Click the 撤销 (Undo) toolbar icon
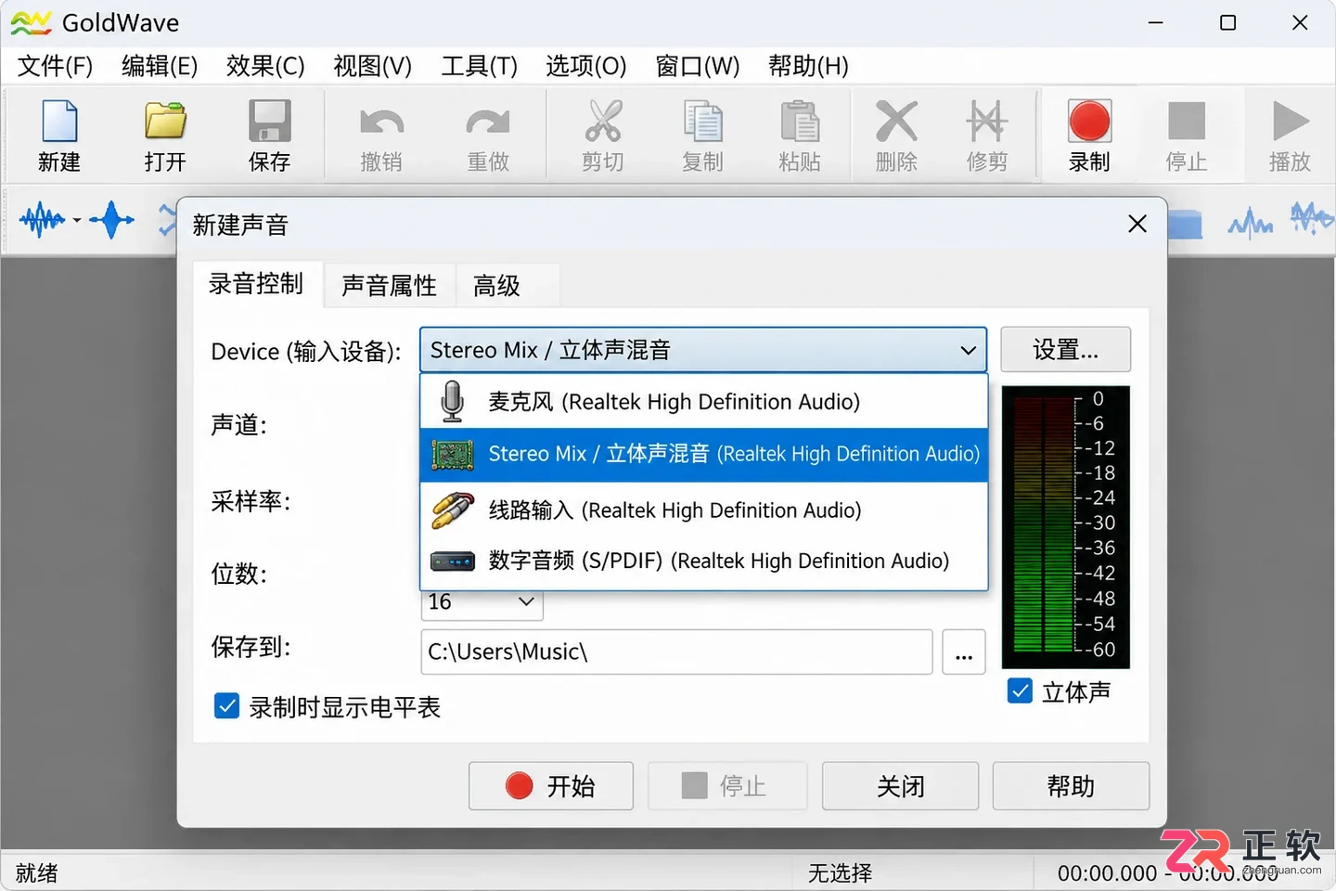Image resolution: width=1336 pixels, height=891 pixels. click(x=381, y=123)
